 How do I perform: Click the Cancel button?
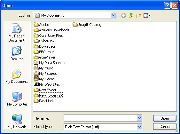coord(165,127)
